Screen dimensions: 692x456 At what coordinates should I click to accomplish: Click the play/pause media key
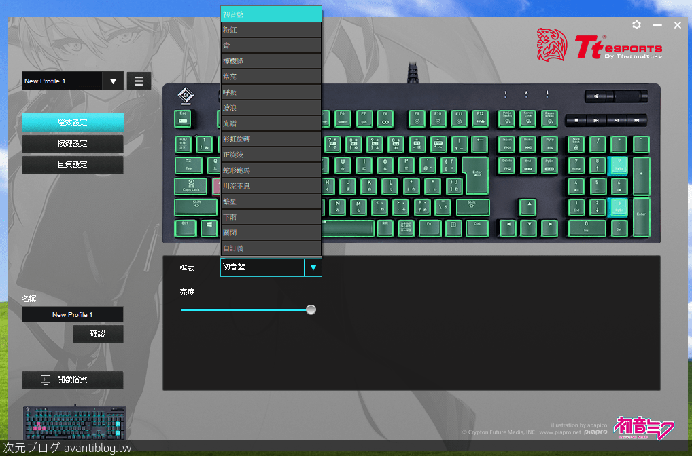click(x=616, y=120)
